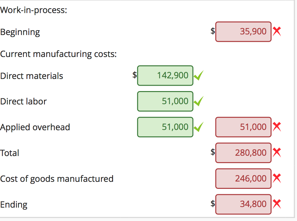
Task: Select the Direct labor amount 51,000
Action: pos(165,101)
